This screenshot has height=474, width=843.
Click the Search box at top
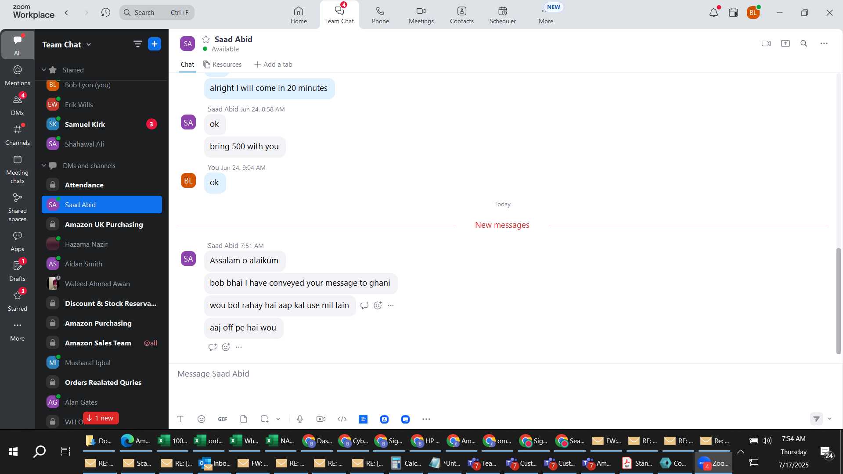click(157, 12)
